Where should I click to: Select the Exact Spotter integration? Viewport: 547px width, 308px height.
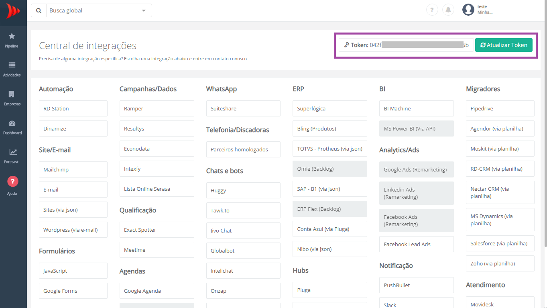157,230
